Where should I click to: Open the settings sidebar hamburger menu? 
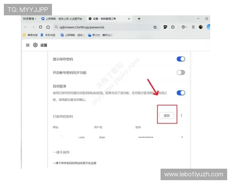pos(28,45)
